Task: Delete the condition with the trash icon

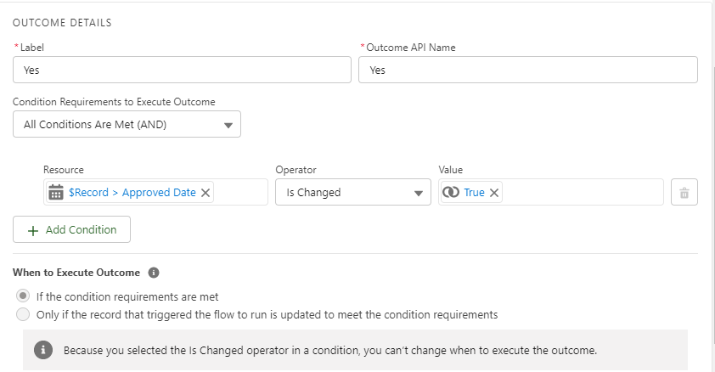Action: click(684, 193)
